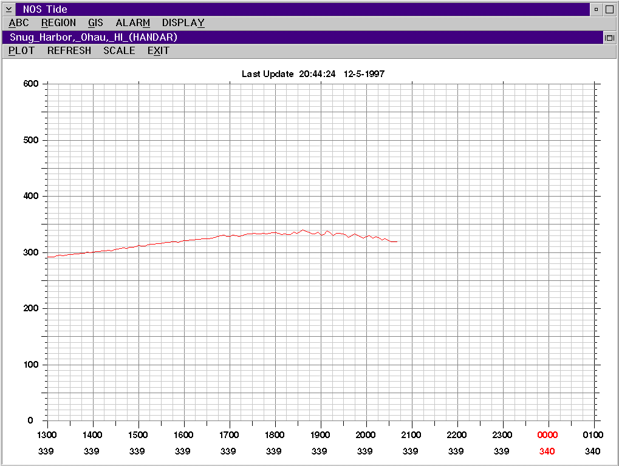Click the 2000 time label

click(x=366, y=435)
